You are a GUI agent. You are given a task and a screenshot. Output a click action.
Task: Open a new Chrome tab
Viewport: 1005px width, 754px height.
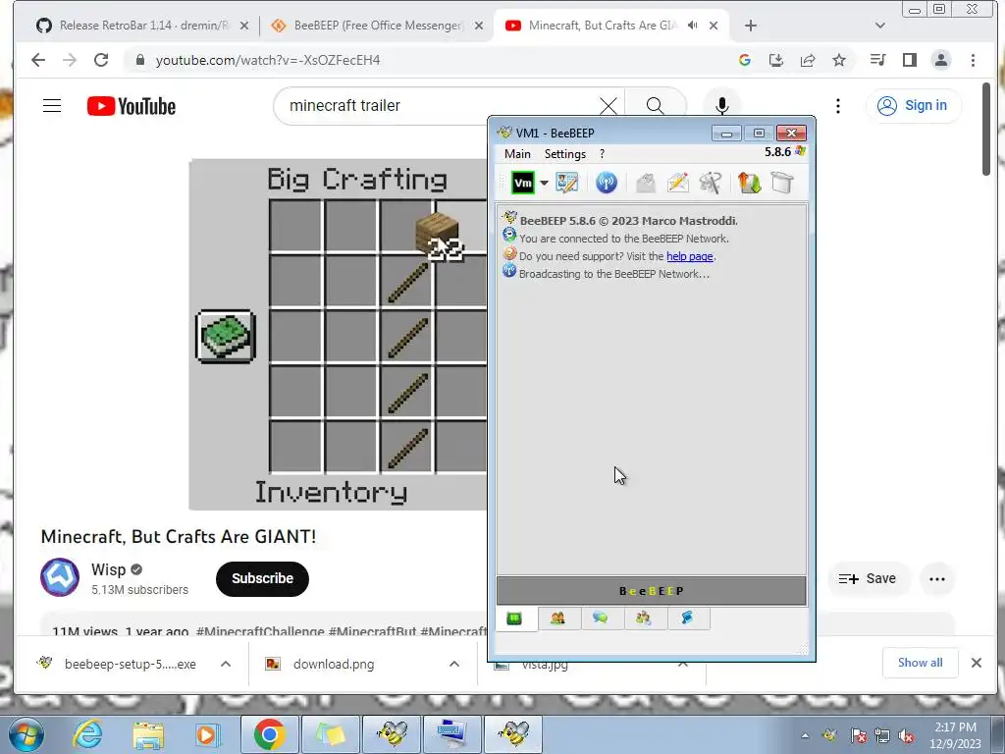coord(751,26)
